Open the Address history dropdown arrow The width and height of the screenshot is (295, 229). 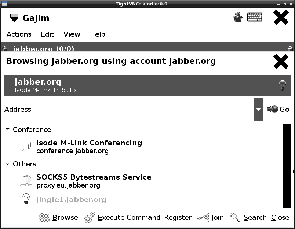coord(259,109)
